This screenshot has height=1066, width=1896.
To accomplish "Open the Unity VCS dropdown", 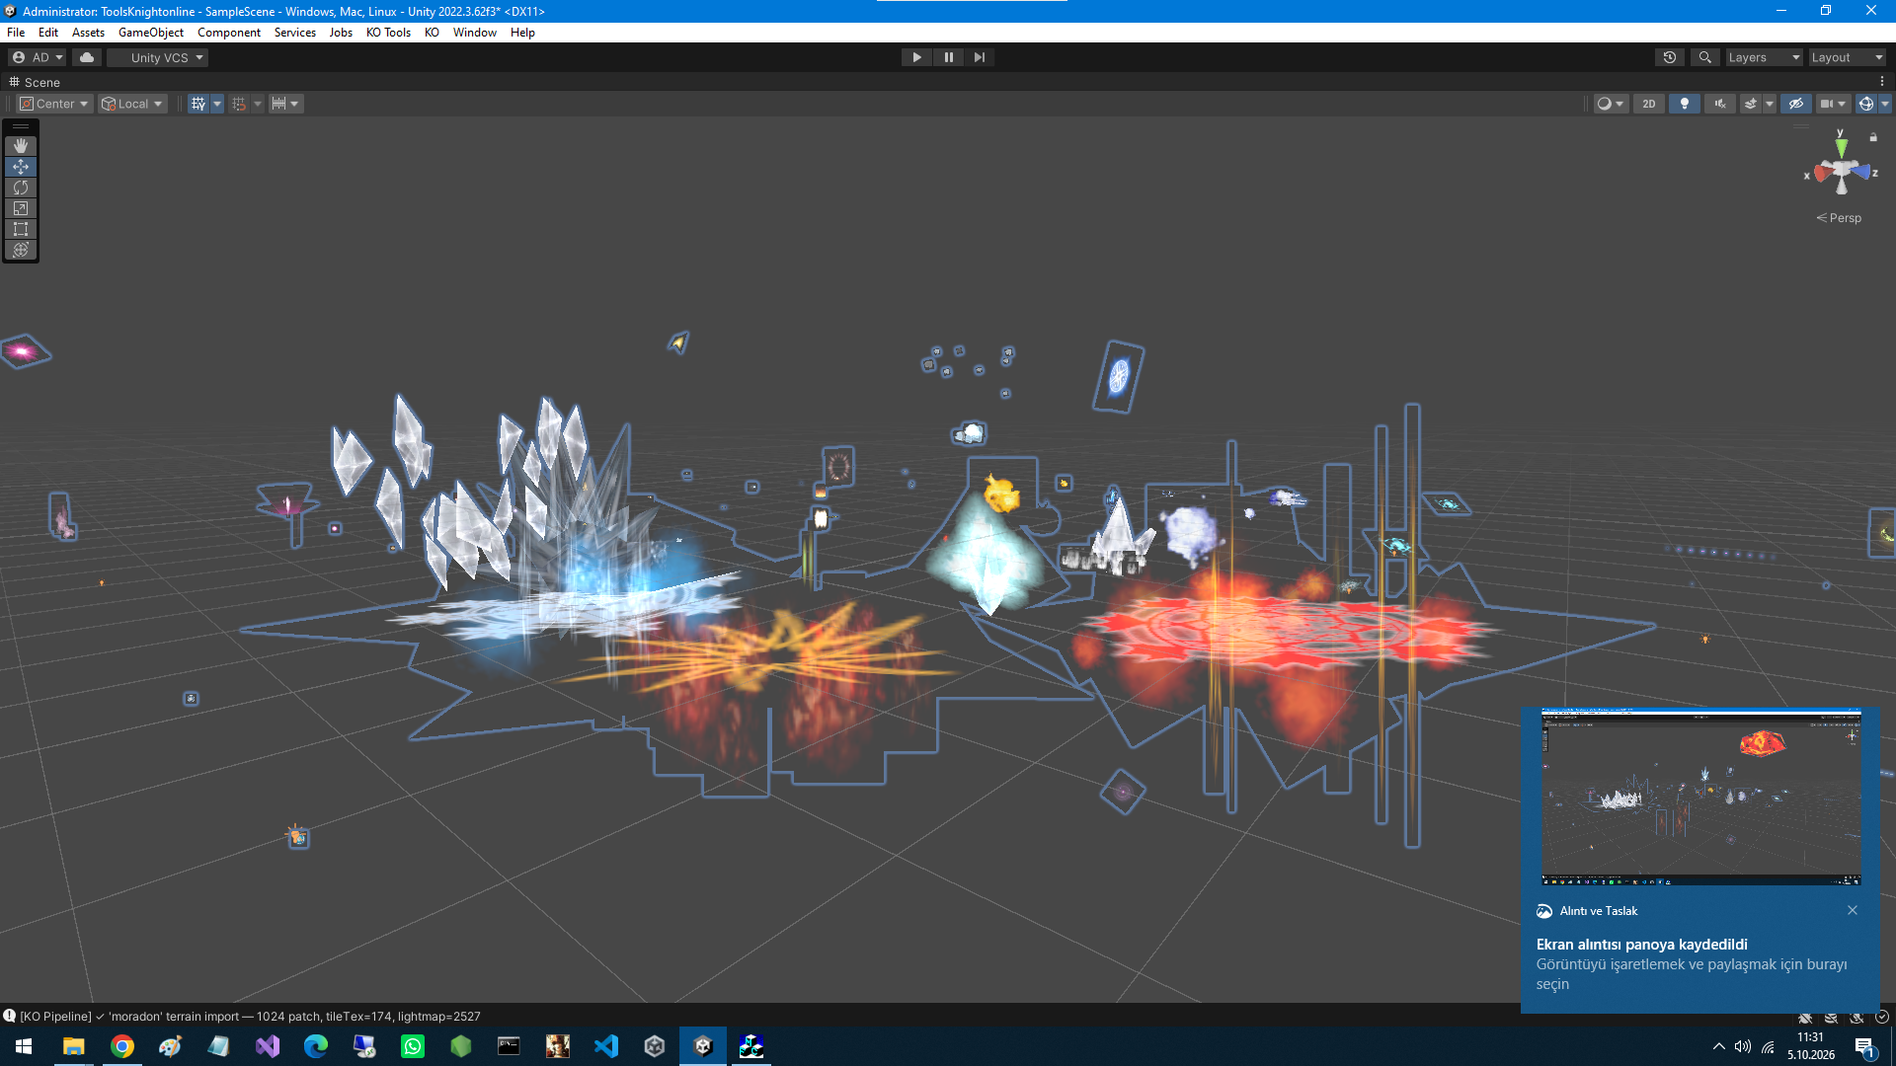I will click(157, 57).
